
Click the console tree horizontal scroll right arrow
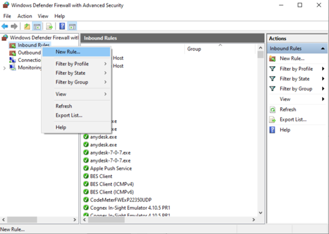[x=75, y=220]
